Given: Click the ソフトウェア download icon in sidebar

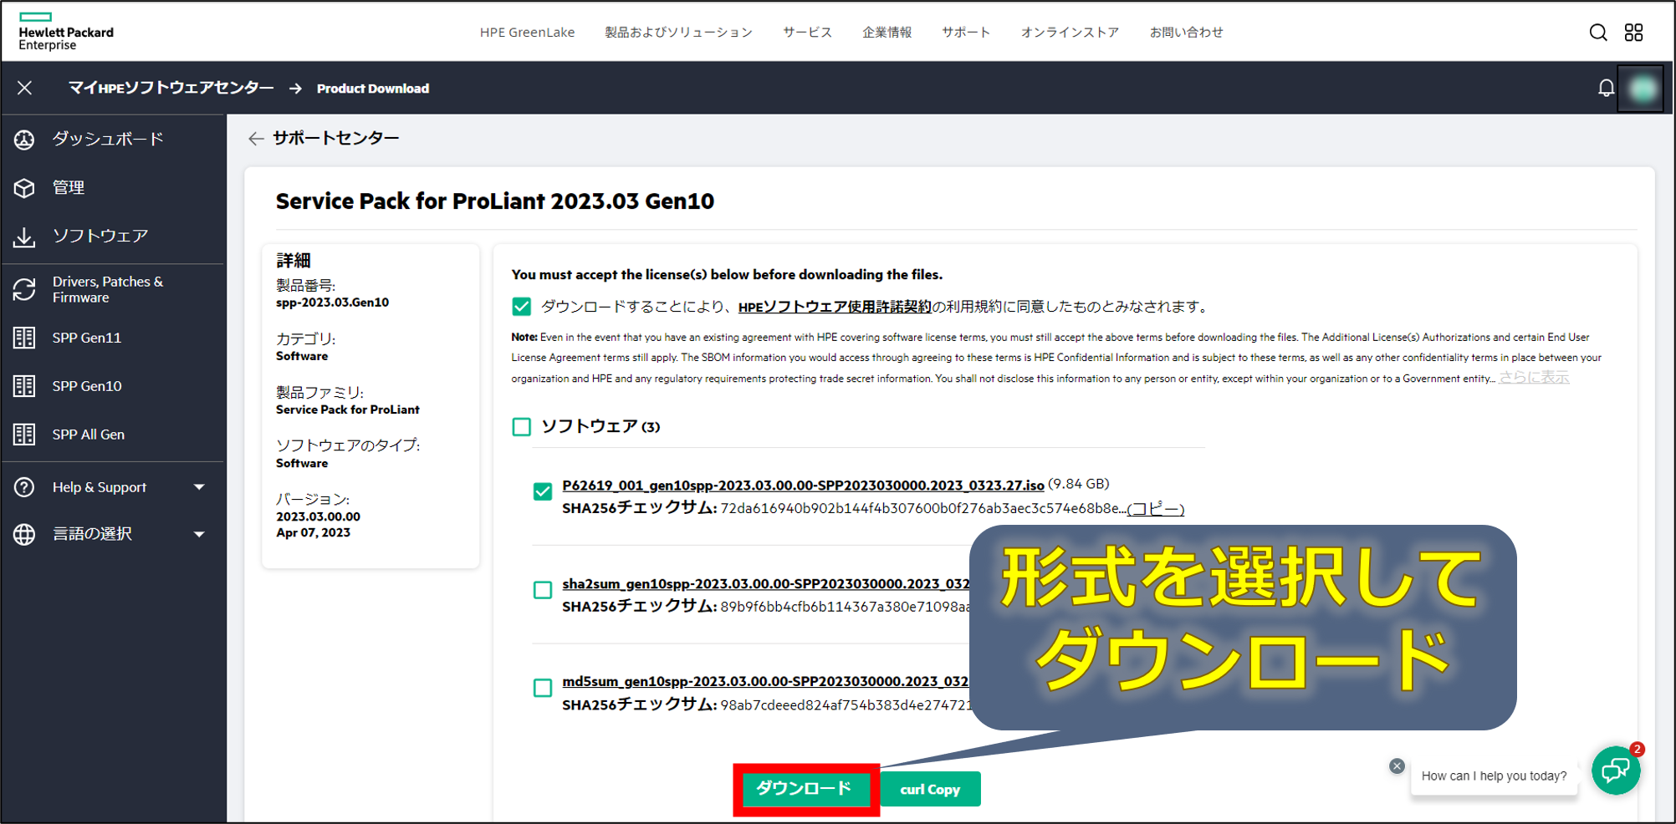Looking at the screenshot, I should 24,237.
